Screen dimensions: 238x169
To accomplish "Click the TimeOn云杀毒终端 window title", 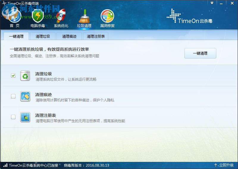I will click(x=23, y=3).
